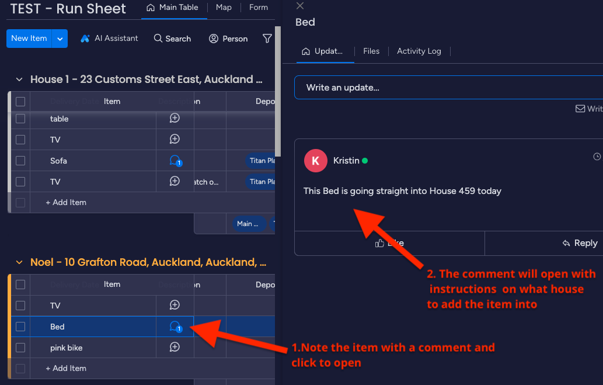
Task: Select the Bed row checkbox
Action: [20, 327]
